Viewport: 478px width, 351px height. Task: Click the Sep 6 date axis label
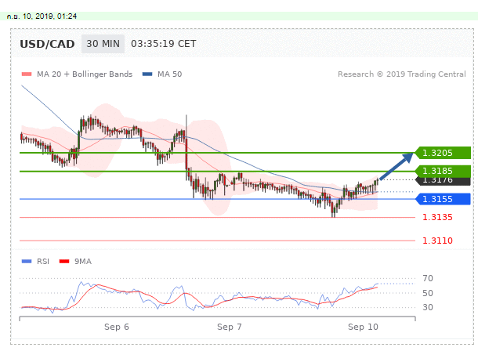pyautogui.click(x=117, y=327)
